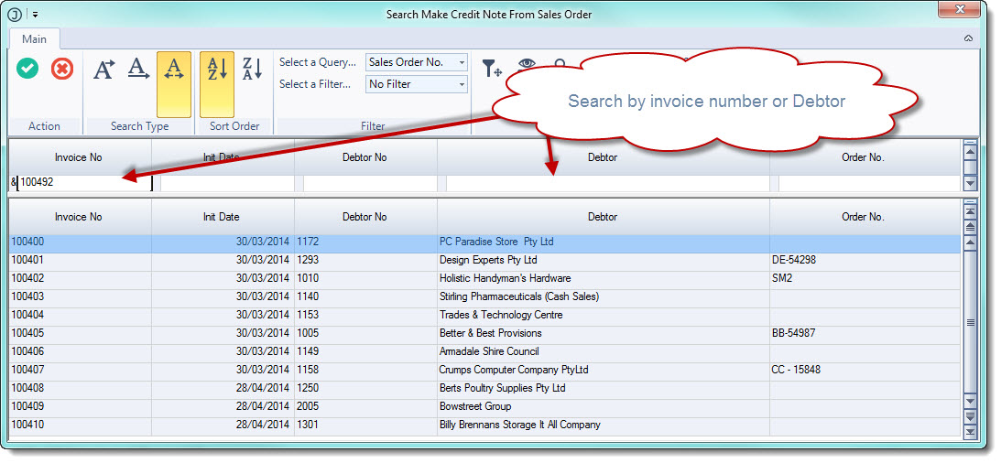Click debtor Better & Best Provisions
Viewport: 1001px width, 463px height.
point(490,333)
